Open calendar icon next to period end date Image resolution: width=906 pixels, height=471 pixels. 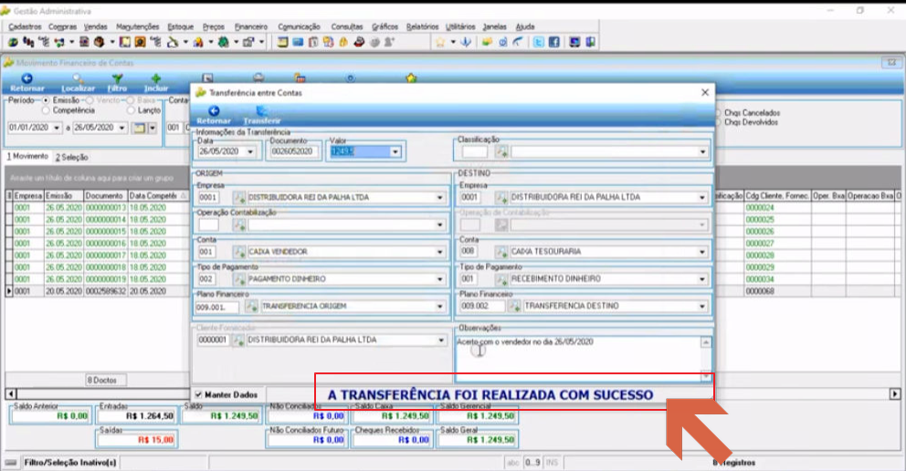(139, 128)
